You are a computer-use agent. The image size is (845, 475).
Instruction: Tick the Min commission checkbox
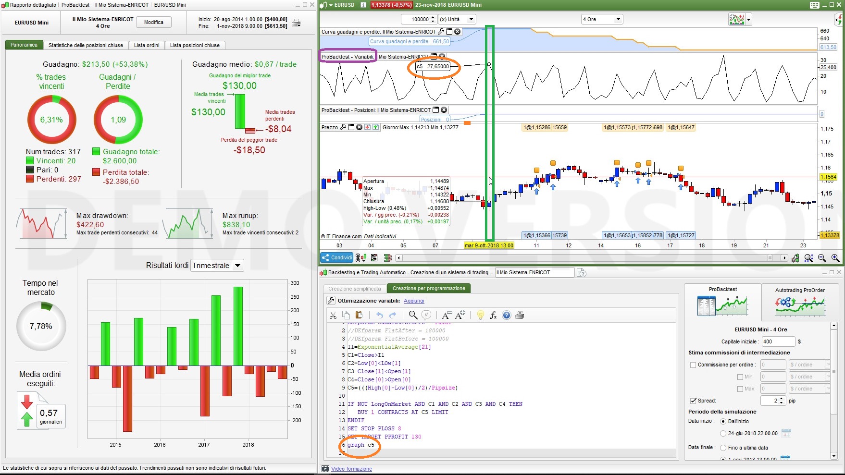click(x=740, y=377)
